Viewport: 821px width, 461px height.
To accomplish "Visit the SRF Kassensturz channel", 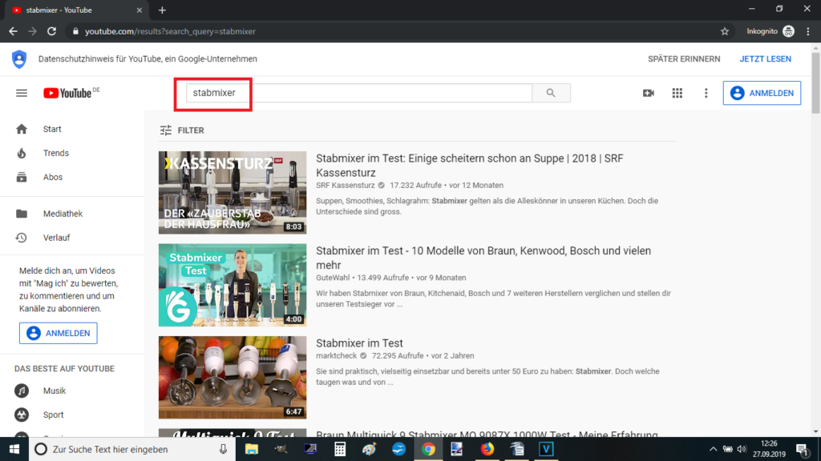I will click(345, 186).
